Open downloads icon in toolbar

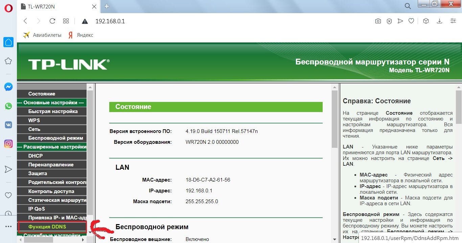click(440, 21)
